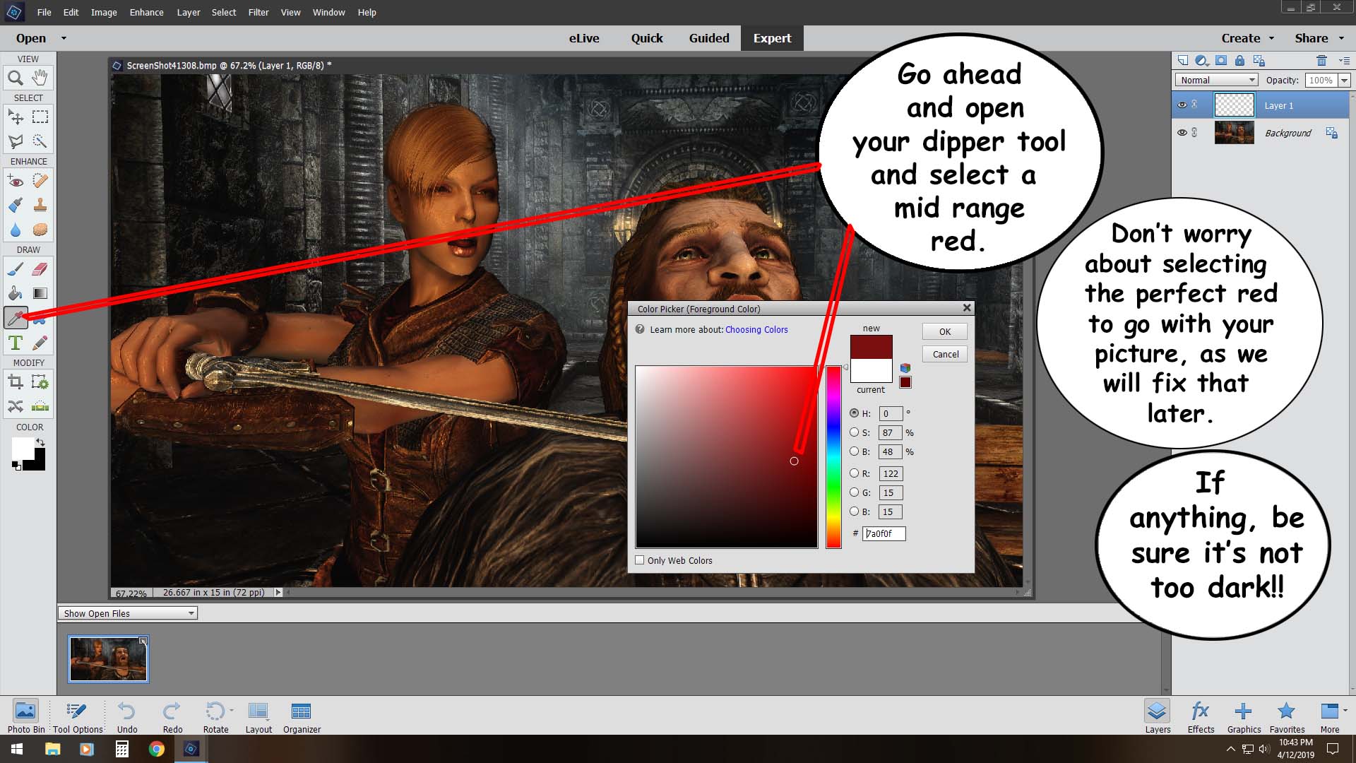Select the G green radio button
The height and width of the screenshot is (763, 1356).
click(854, 492)
